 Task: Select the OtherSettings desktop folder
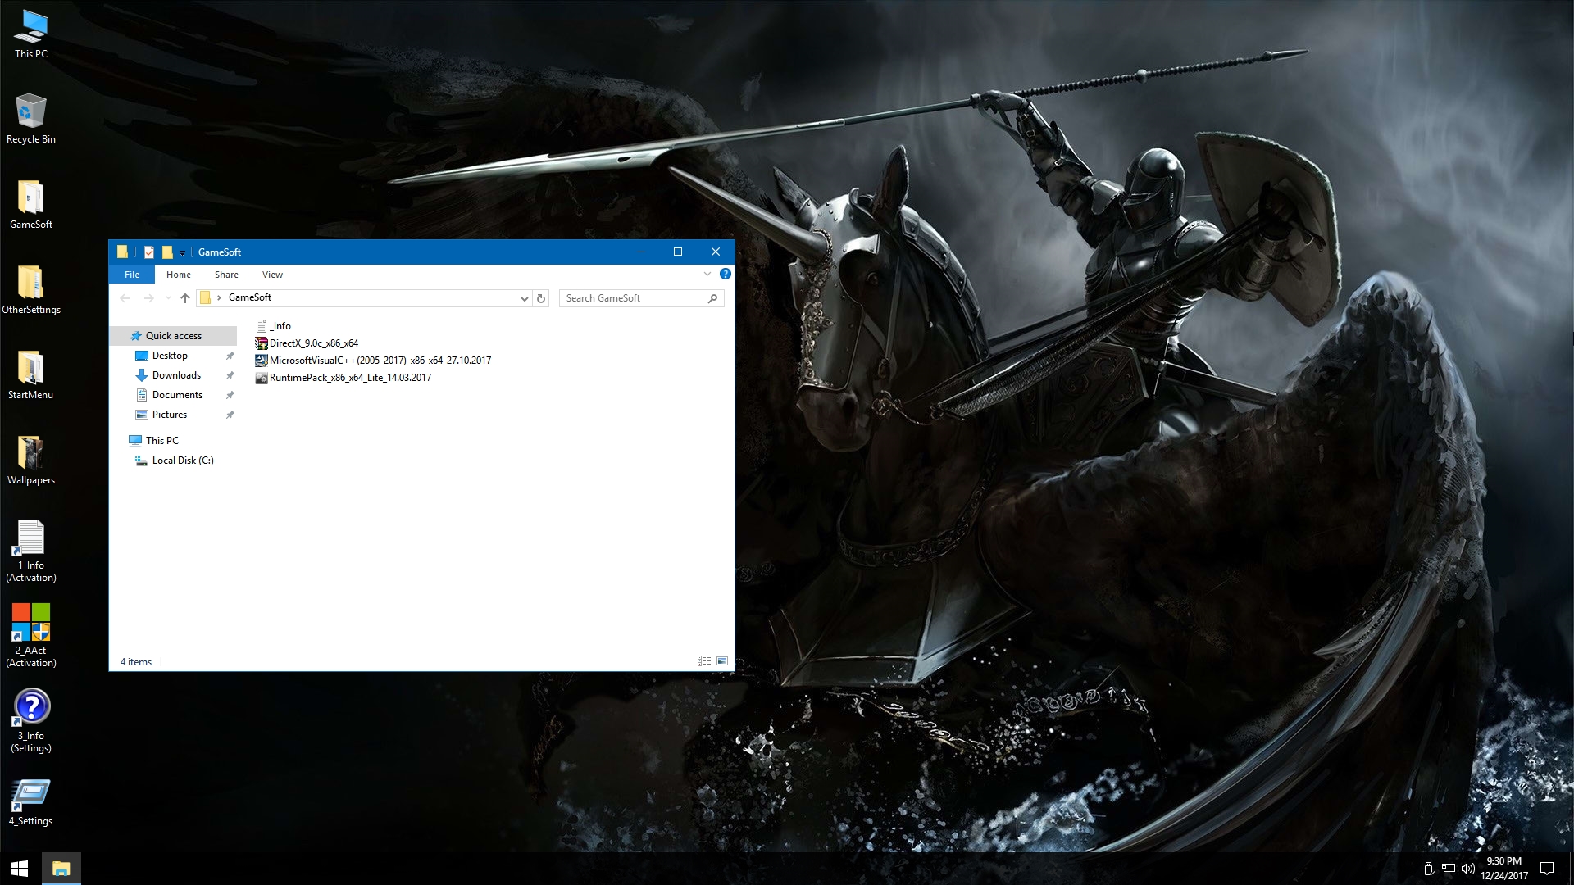tap(31, 290)
